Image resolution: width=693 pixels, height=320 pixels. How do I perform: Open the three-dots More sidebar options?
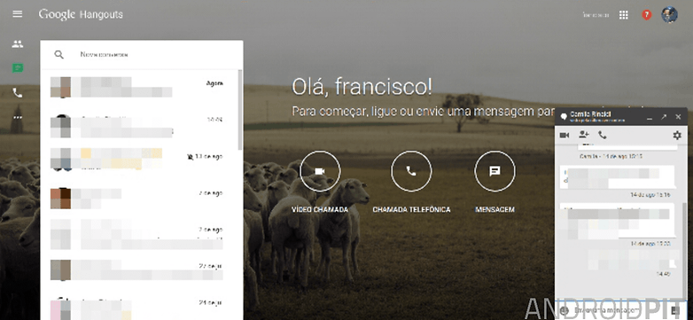(17, 118)
